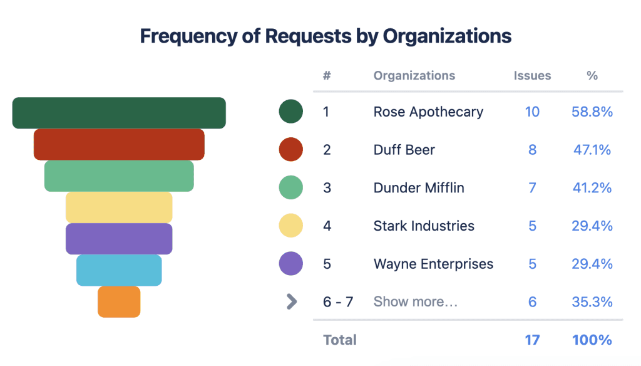Sort by the Issues column header
The width and height of the screenshot is (641, 366).
point(532,76)
